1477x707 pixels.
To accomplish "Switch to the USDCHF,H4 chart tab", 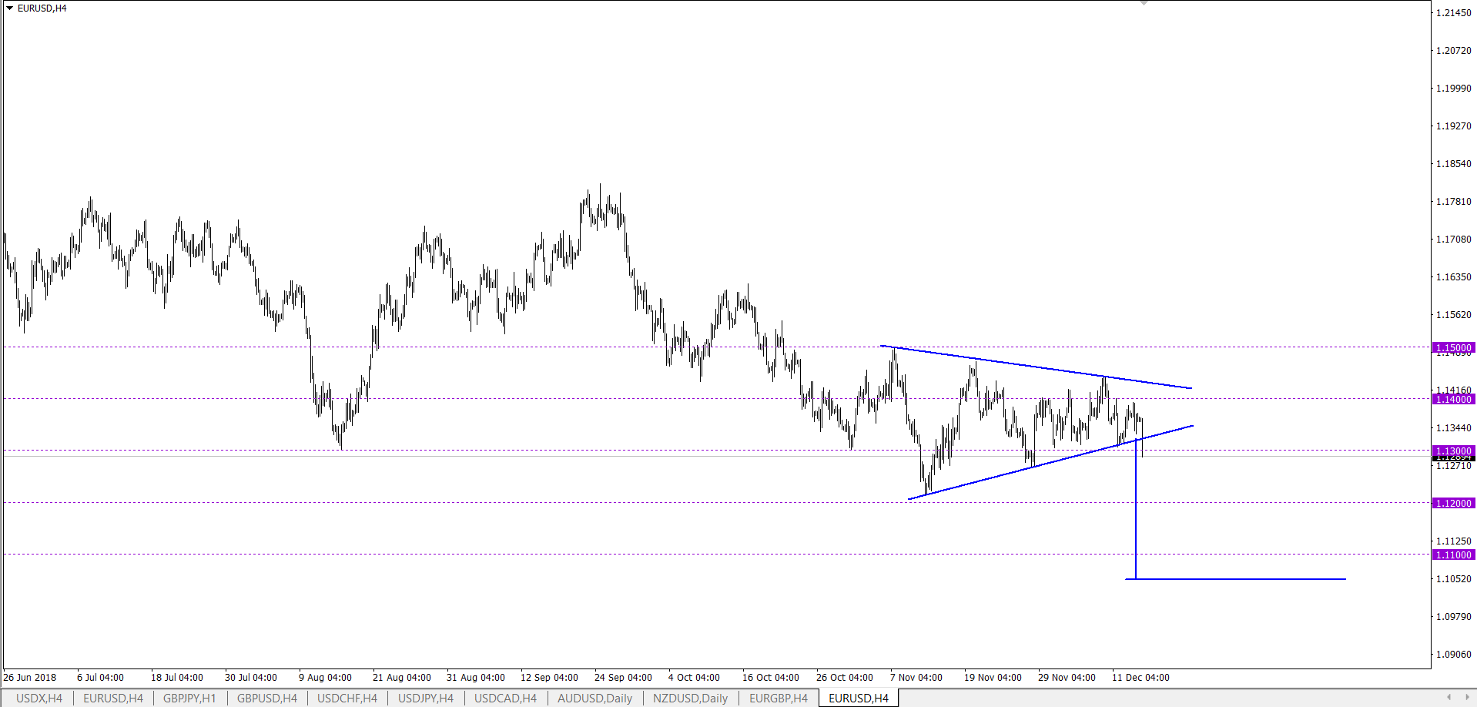I will pyautogui.click(x=347, y=699).
